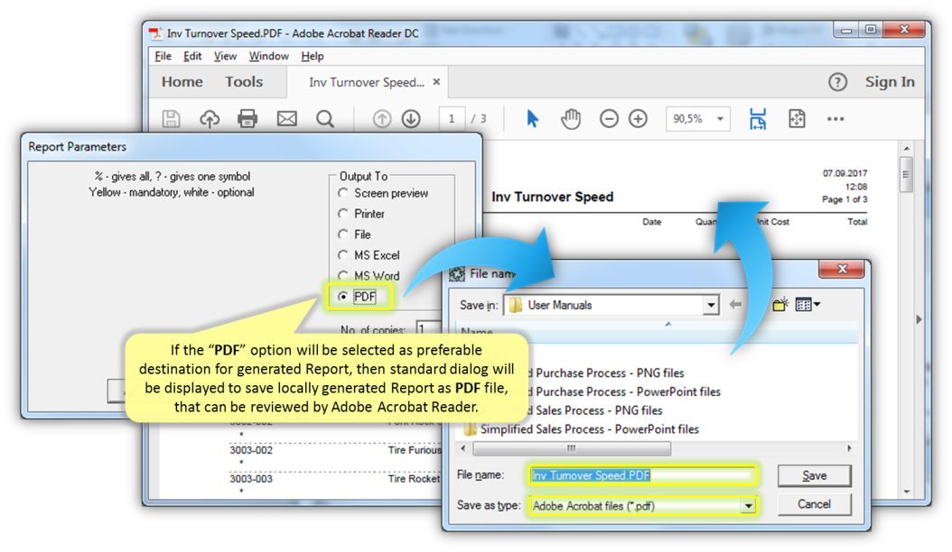Viewport: 952px width, 552px height.
Task: Open the Window menu in Acrobat
Action: [268, 56]
